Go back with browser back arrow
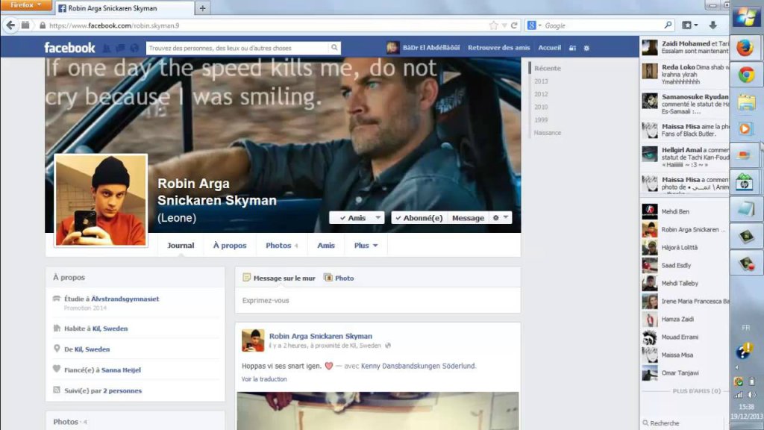764x430 pixels. 10,25
